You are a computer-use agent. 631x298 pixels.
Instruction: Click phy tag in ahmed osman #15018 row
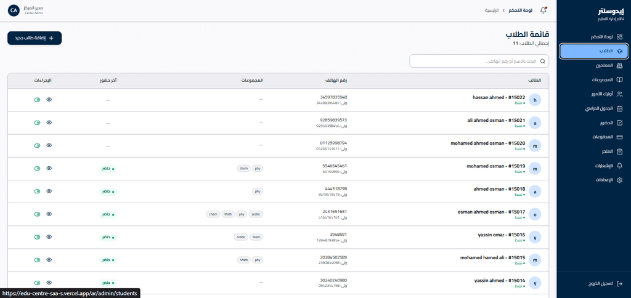click(x=258, y=191)
